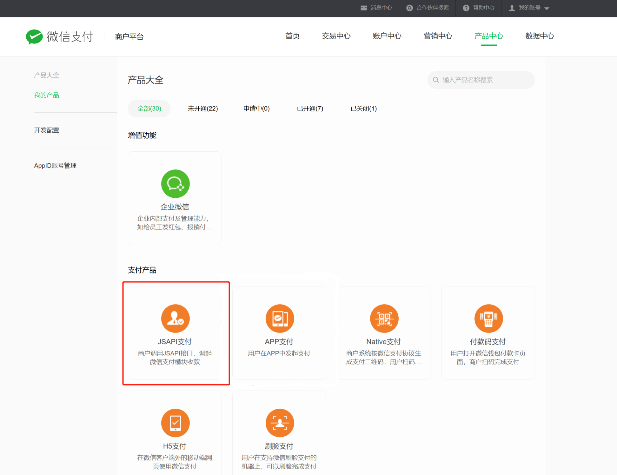Viewport: 617px width, 475px height.
Task: Open the H5支付 phone icon
Action: point(175,423)
